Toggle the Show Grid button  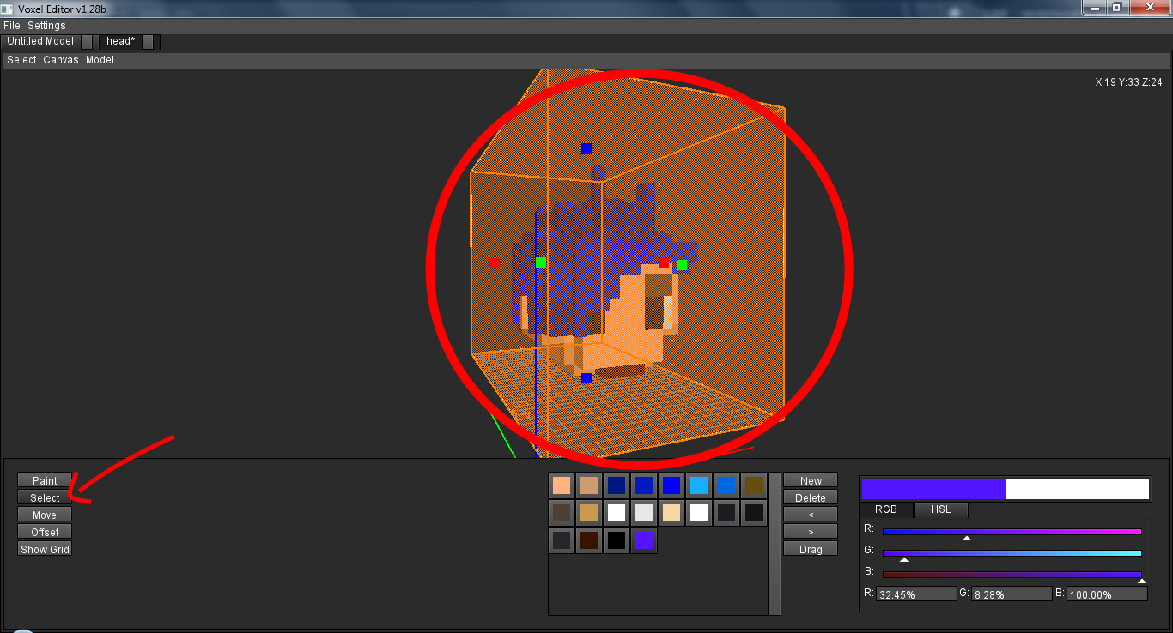(45, 549)
